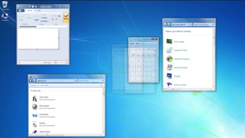Select the Fill with color bucket tool
Viewport: 245px width, 138px height.
coord(56,16)
